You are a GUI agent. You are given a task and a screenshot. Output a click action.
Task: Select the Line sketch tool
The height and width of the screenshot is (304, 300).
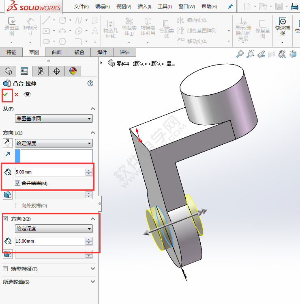coord(47,20)
